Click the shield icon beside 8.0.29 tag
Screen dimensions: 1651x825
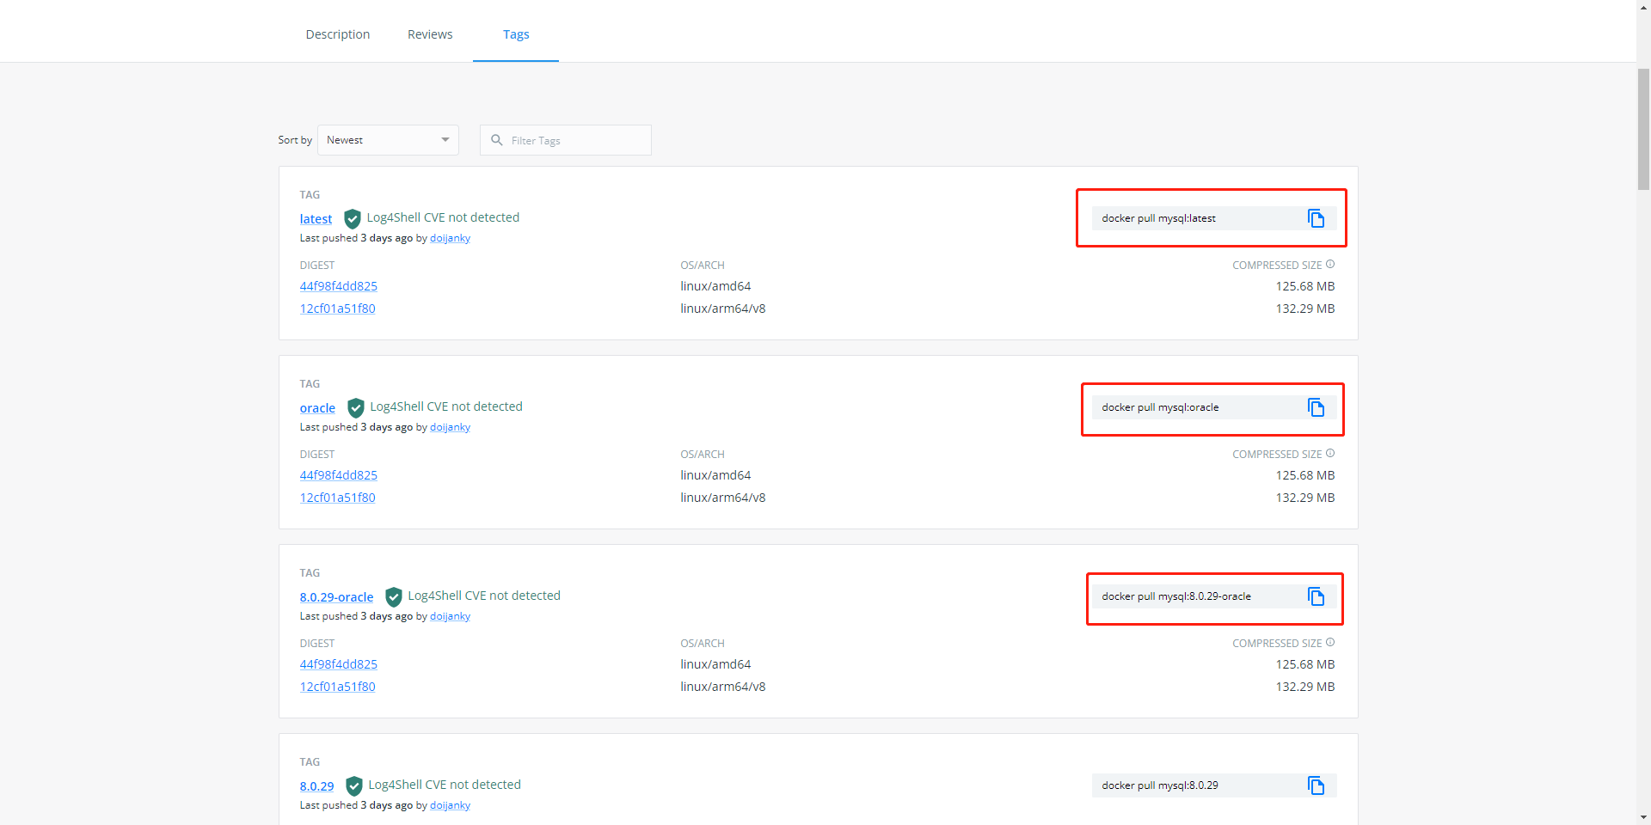tap(354, 785)
